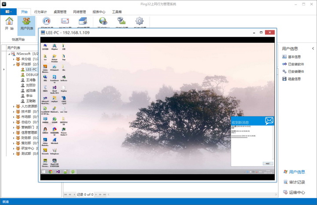Screen dimensions: 317x205
Task: Click the house-shaped 开始 ribbon icon
Action: tap(9, 21)
